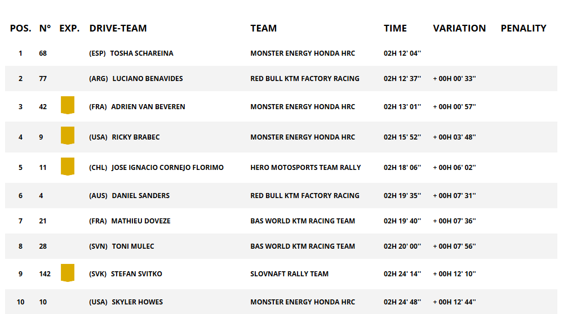Open rider Tosha Schareina's entry
The height and width of the screenshot is (314, 563).
(x=141, y=53)
